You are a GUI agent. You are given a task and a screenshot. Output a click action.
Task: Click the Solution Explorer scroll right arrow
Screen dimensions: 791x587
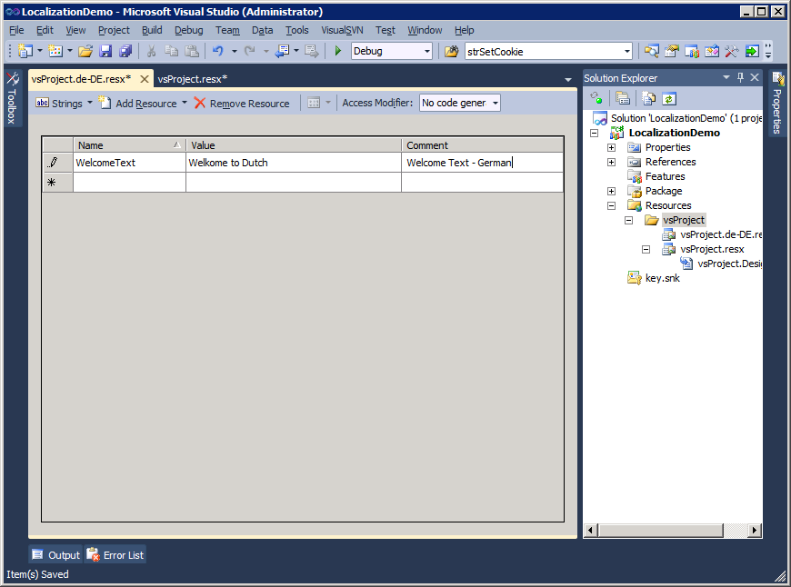coord(755,531)
